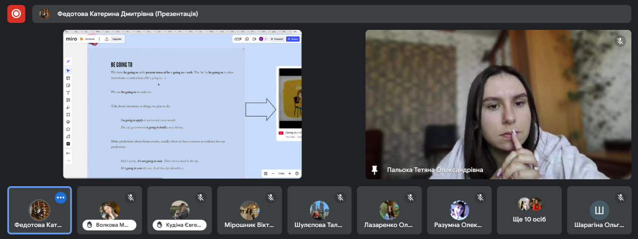This screenshot has height=239, width=638.
Task: Select the Мірошник Вікт... participant tile
Action: pos(250,210)
